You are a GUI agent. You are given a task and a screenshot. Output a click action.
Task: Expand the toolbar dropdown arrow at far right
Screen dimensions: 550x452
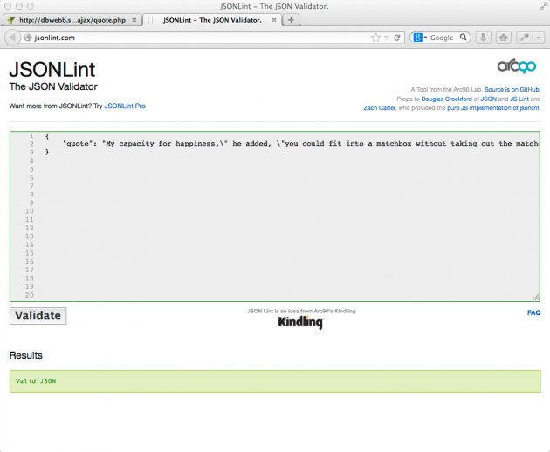(539, 38)
